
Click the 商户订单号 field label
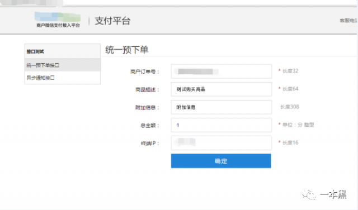[145, 72]
